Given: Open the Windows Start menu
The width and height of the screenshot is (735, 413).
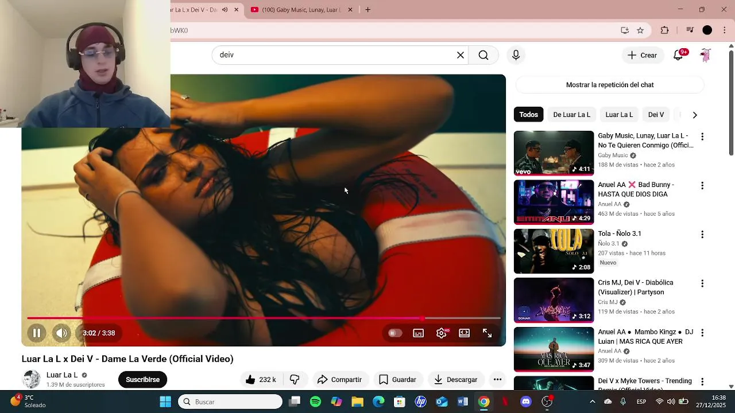Looking at the screenshot, I should [165, 402].
